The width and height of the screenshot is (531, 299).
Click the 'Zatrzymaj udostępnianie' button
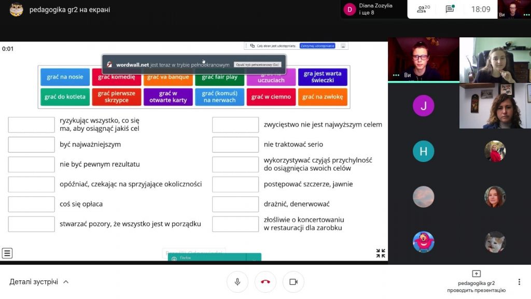coord(317,46)
